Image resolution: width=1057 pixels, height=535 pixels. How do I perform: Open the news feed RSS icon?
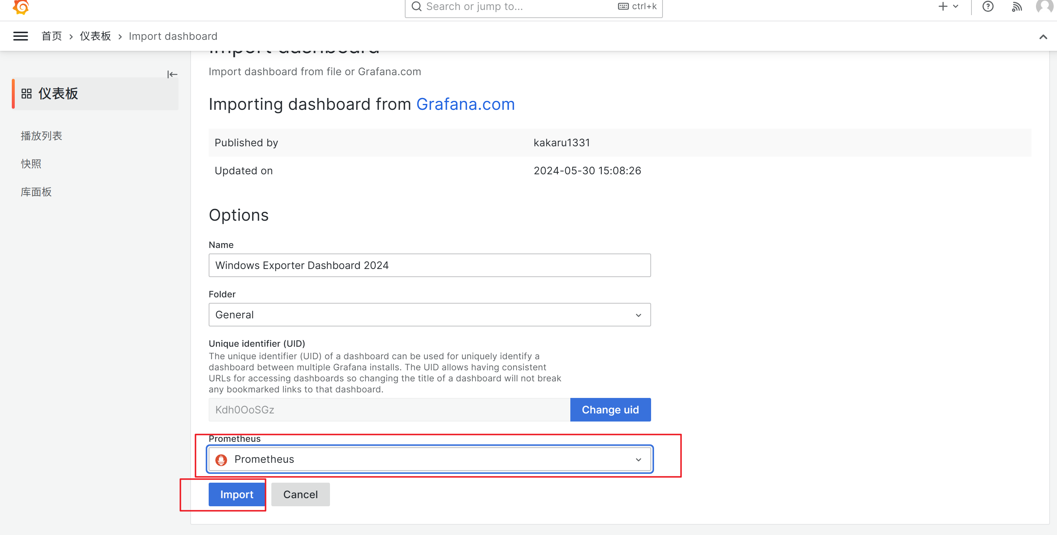click(x=1016, y=7)
